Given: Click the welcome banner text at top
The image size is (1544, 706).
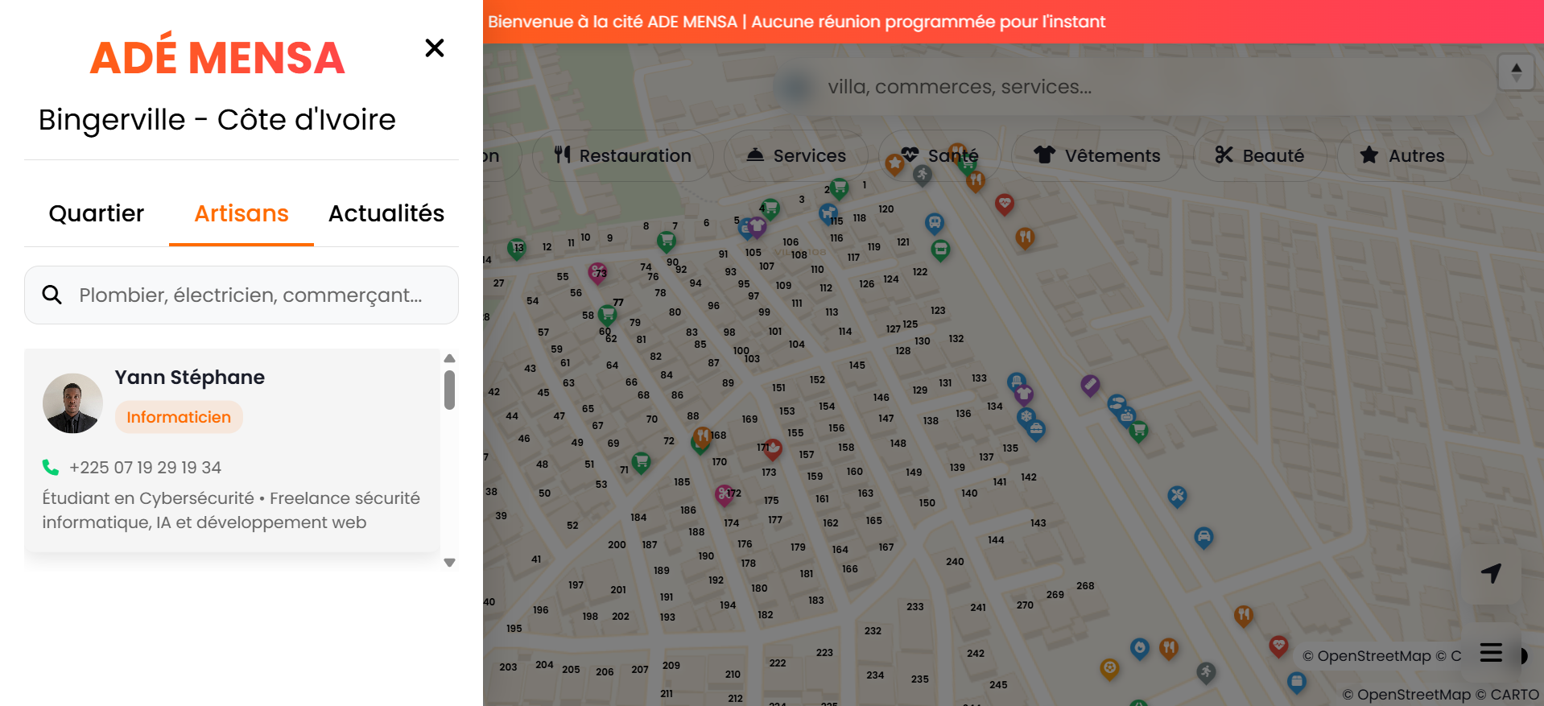Looking at the screenshot, I should coord(796,22).
